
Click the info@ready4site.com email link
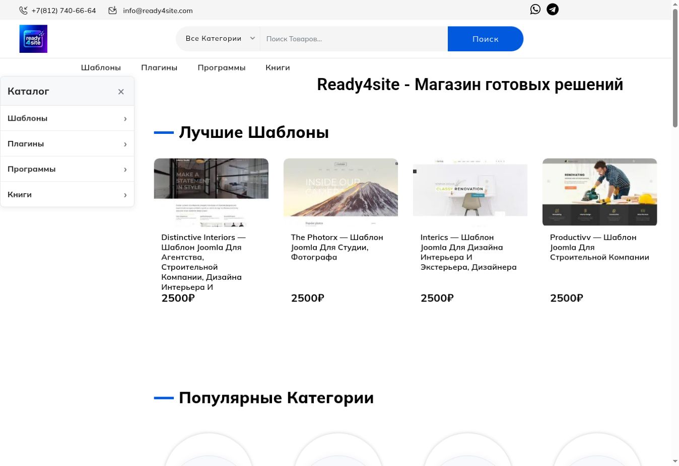(x=158, y=11)
